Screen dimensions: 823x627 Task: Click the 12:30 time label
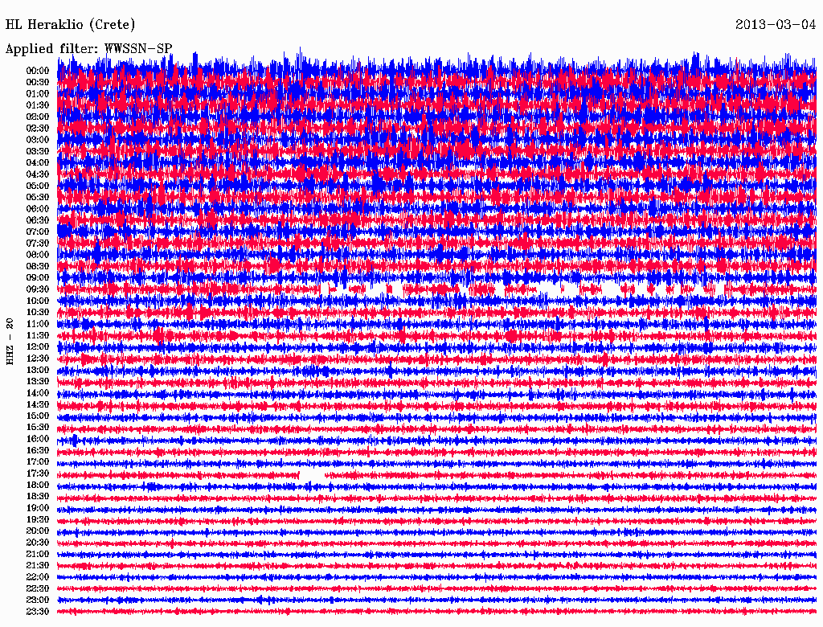(x=38, y=359)
